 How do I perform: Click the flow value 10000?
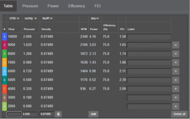point(12,37)
